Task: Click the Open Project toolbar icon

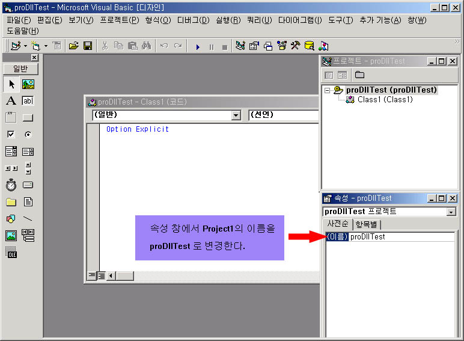Action: tap(73, 46)
